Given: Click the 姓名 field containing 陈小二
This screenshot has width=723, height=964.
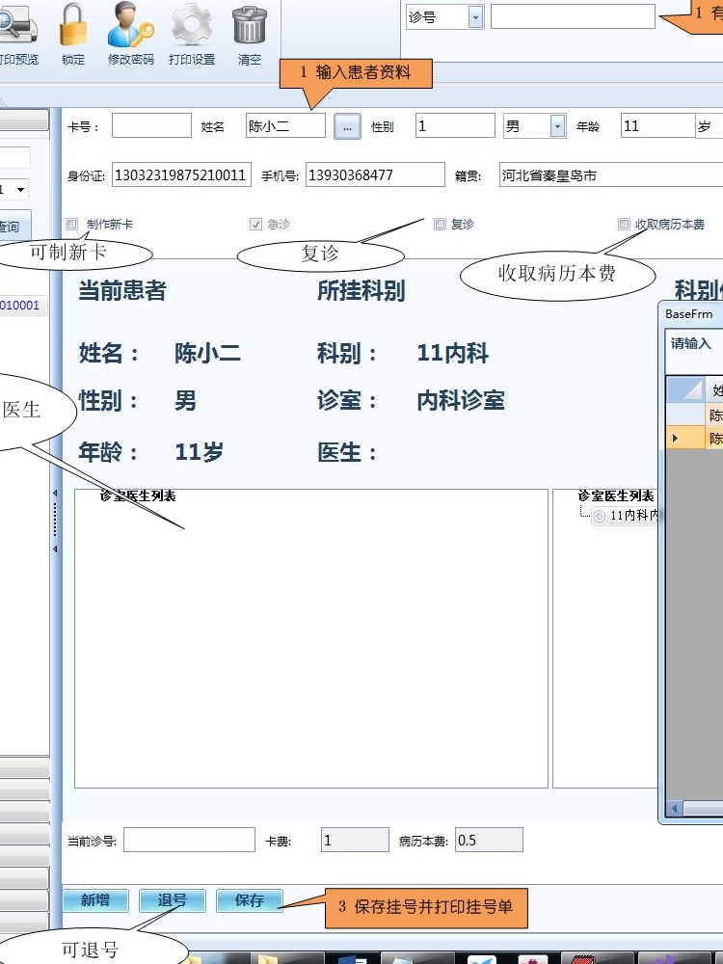Looking at the screenshot, I should point(285,126).
